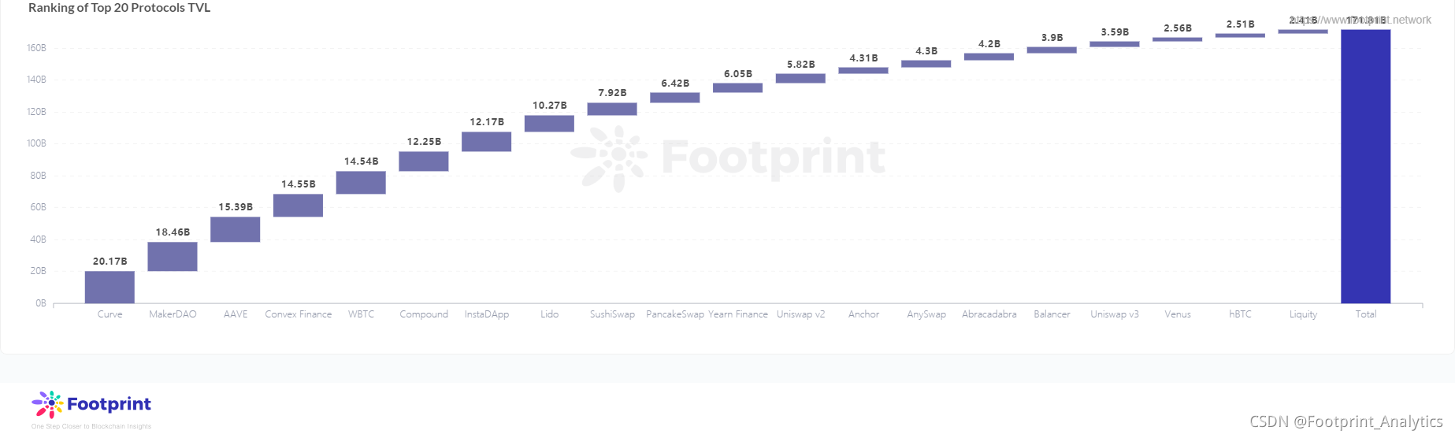The width and height of the screenshot is (1455, 438).
Task: Click the AAVE 15.39B bar
Action: click(236, 229)
